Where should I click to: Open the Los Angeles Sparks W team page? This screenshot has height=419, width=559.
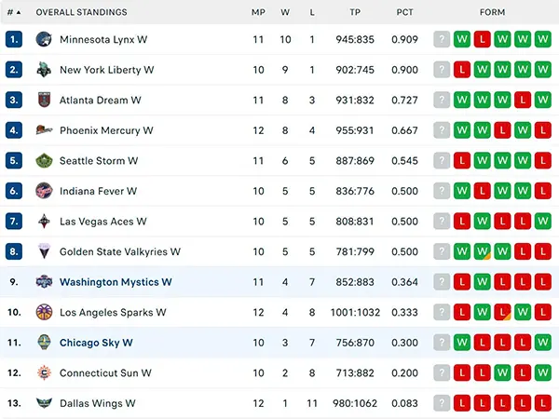pyautogui.click(x=113, y=312)
